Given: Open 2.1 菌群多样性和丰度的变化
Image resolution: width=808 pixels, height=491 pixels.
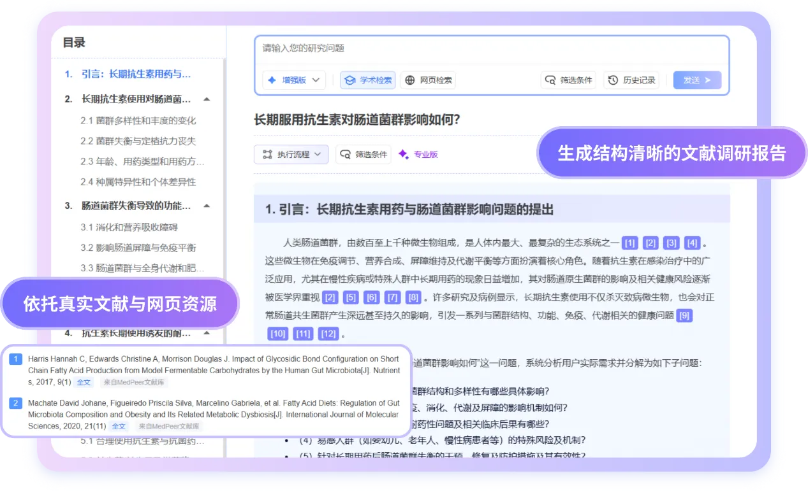Looking at the screenshot, I should pos(138,120).
